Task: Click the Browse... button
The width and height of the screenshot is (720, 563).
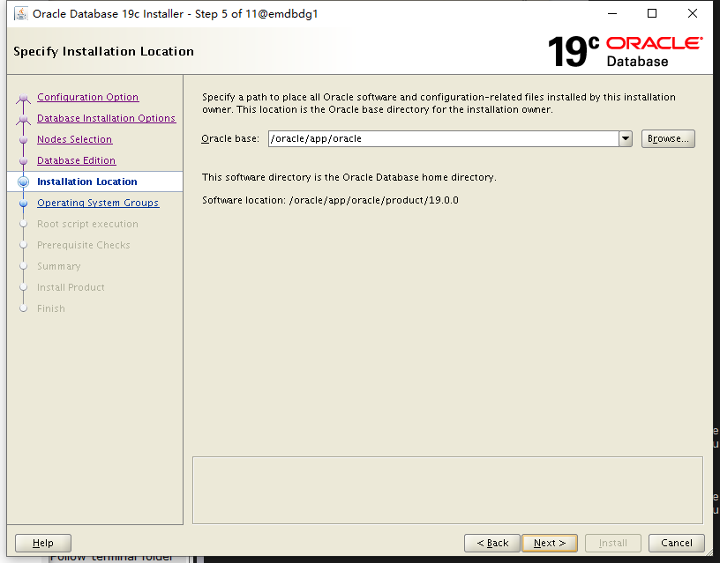Action: pyautogui.click(x=668, y=138)
